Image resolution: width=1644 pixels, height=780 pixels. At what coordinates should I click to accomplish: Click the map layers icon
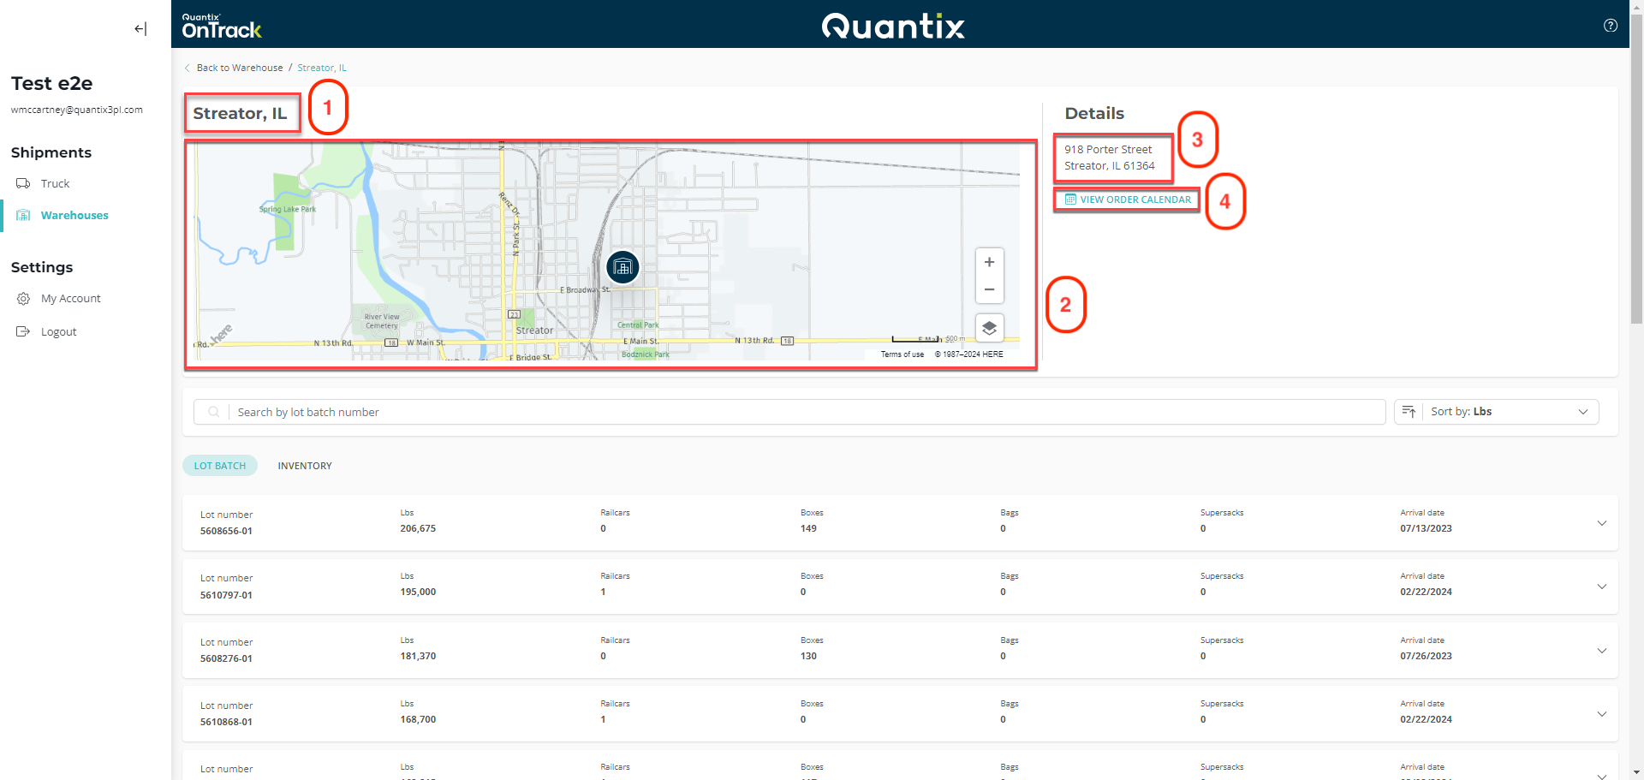(x=989, y=327)
